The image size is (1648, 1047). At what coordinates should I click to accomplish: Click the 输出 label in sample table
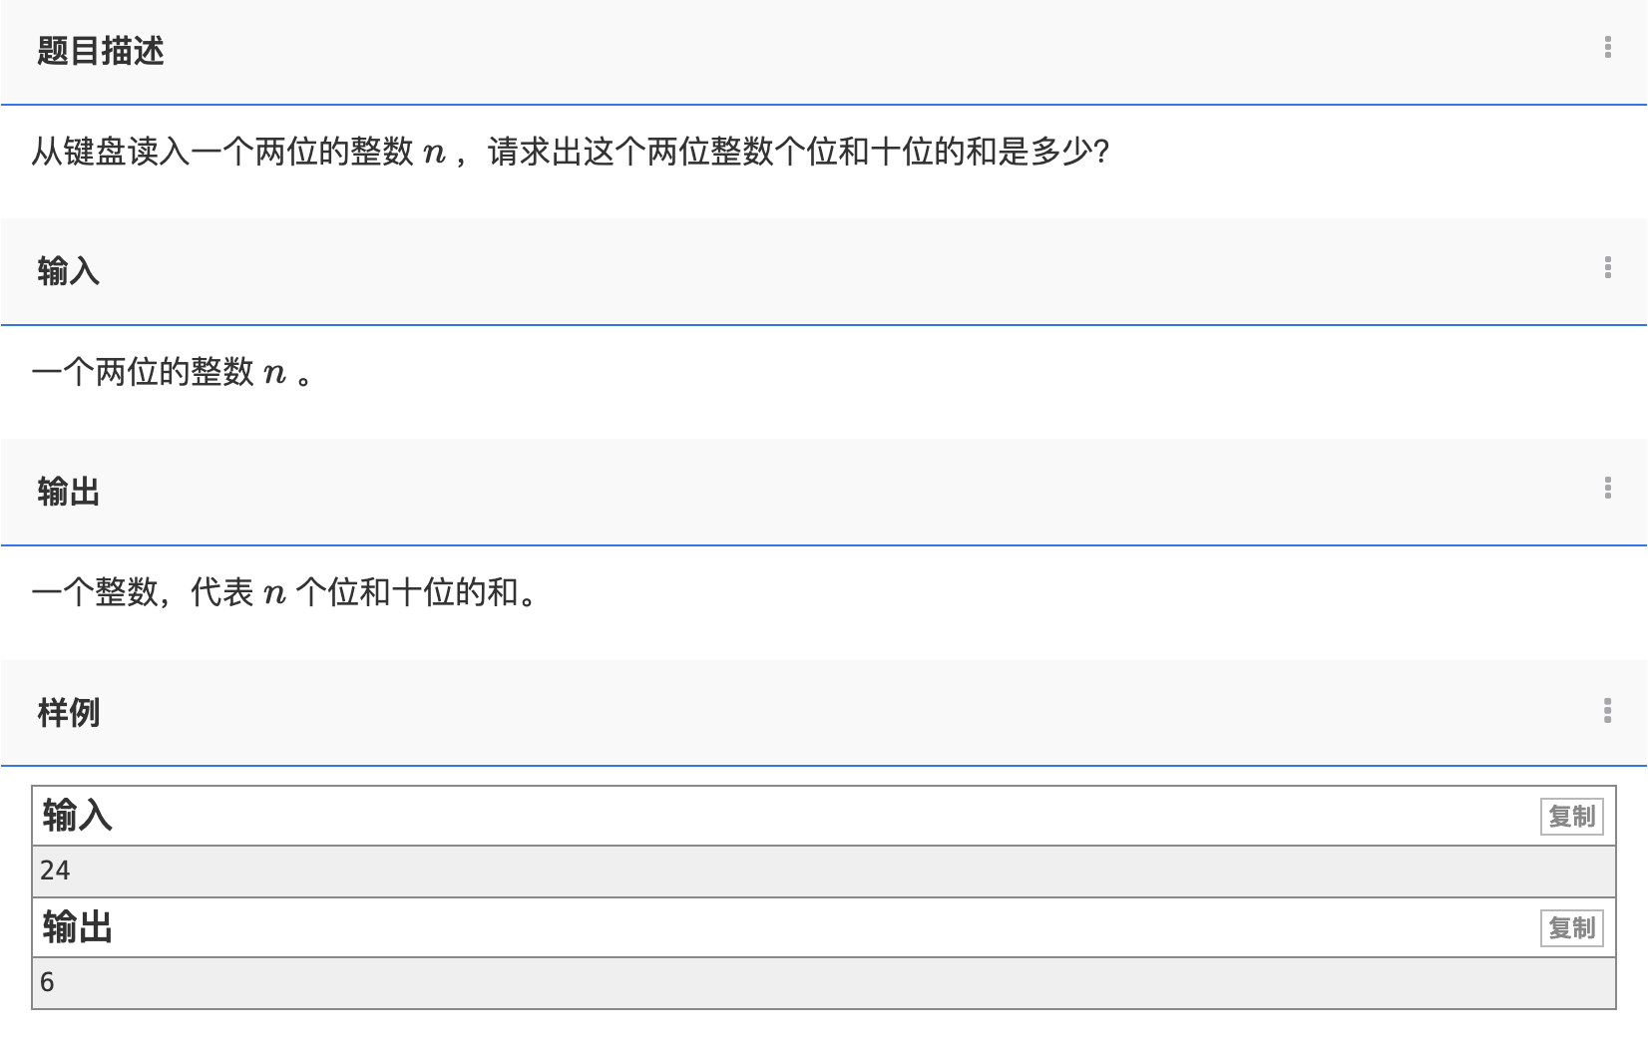pos(77,927)
